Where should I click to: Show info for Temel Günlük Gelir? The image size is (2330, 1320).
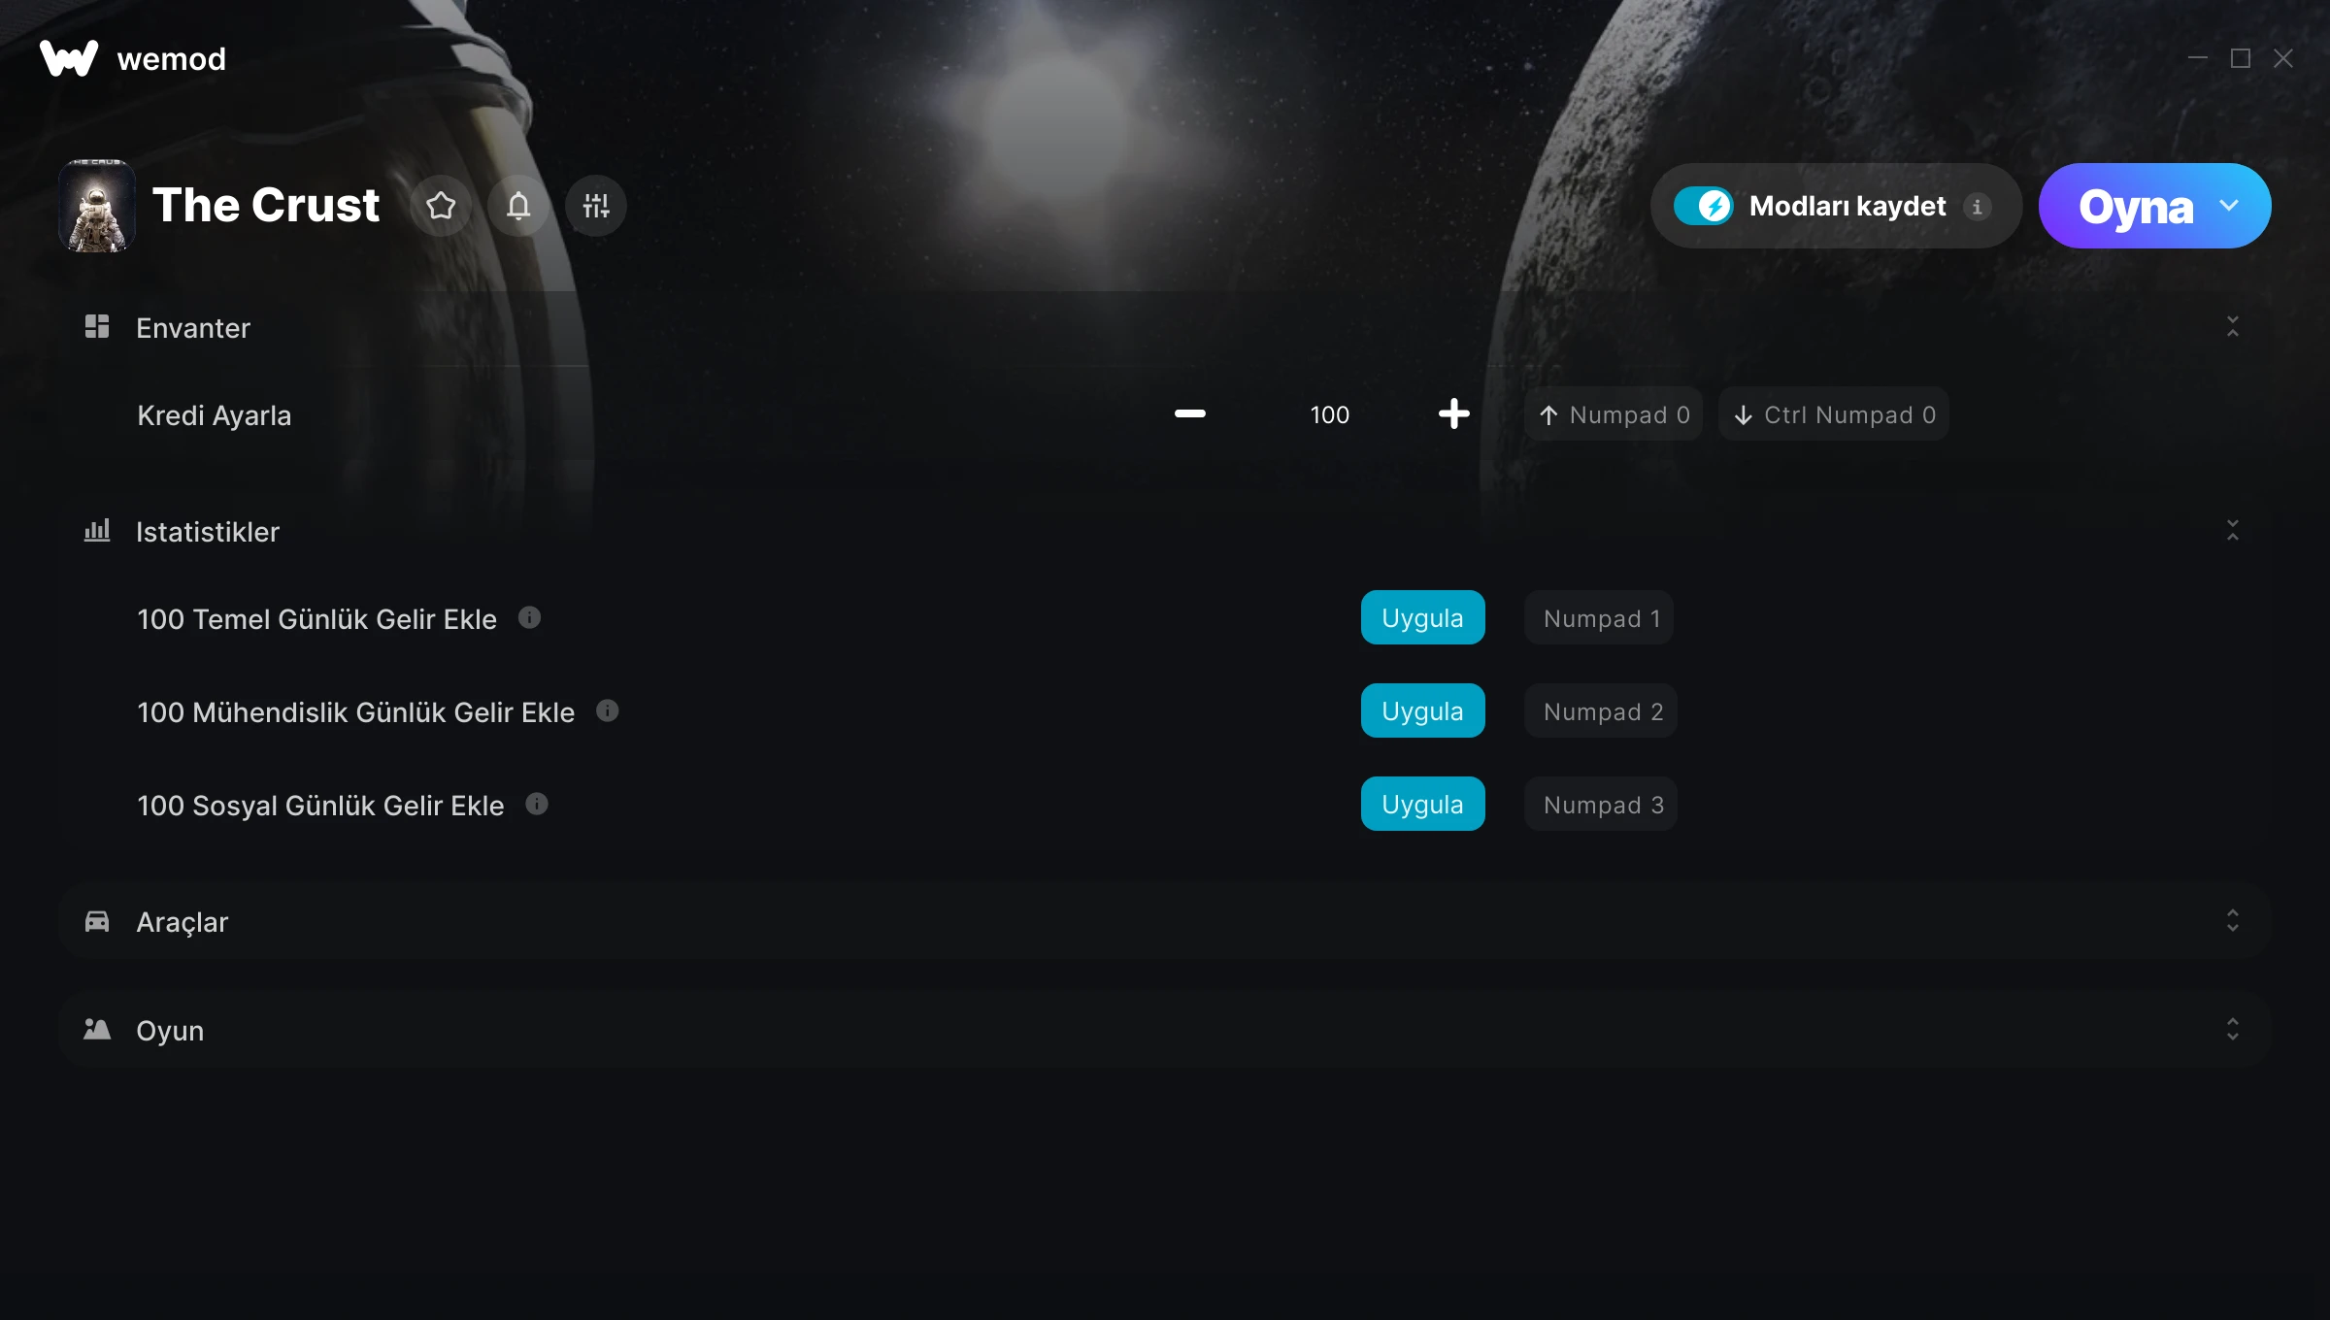(529, 617)
